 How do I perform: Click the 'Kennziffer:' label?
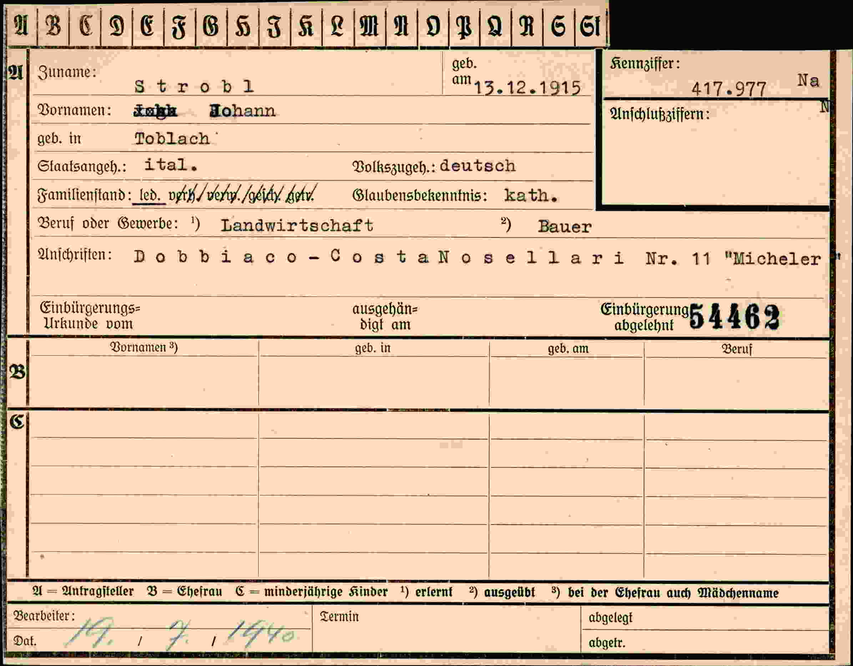645,64
